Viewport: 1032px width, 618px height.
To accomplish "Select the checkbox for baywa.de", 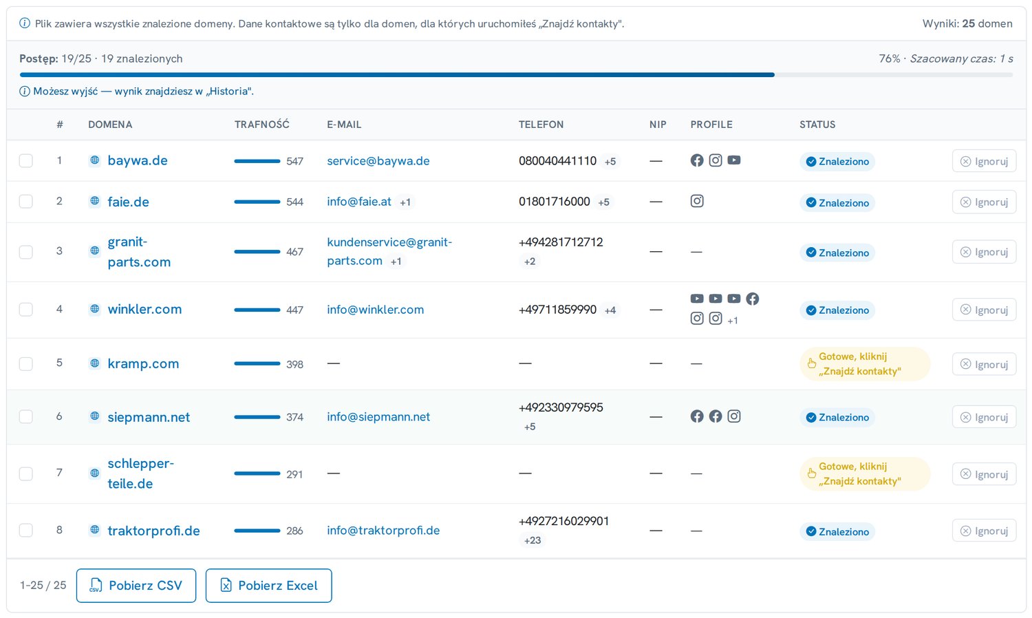I will 26,161.
